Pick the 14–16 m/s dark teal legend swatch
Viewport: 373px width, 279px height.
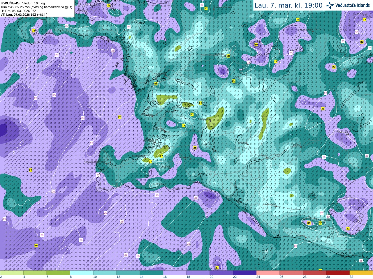click(x=152, y=273)
